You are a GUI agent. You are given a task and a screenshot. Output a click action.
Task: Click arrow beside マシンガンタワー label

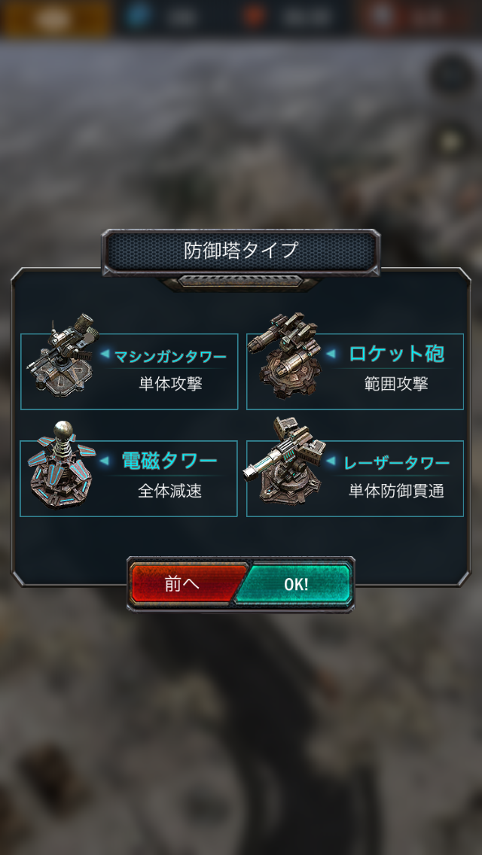pos(104,354)
